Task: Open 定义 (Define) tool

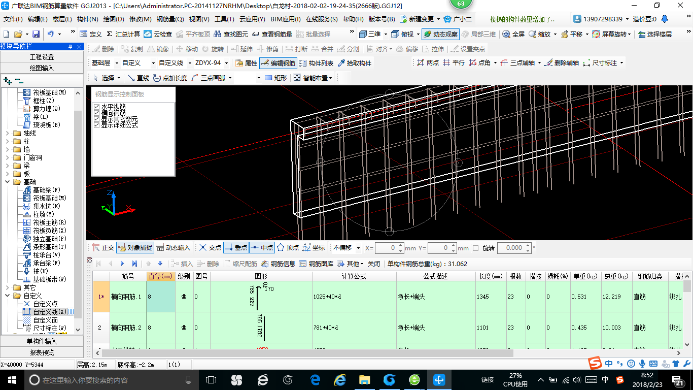Action: coord(91,34)
